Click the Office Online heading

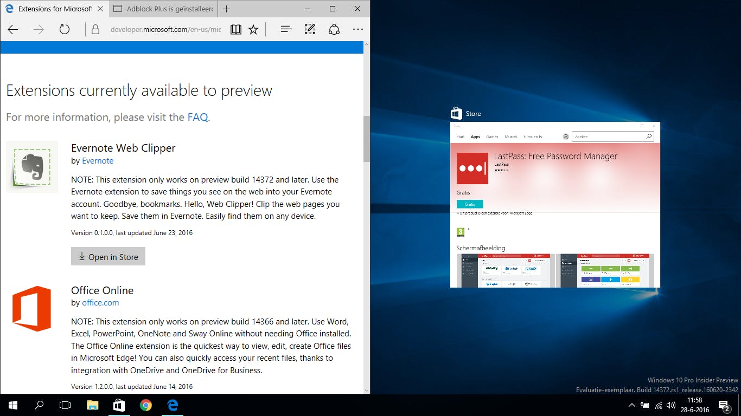(x=102, y=290)
